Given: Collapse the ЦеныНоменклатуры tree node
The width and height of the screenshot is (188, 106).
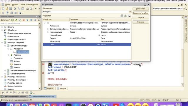Looking at the screenshot, I should (5, 46).
